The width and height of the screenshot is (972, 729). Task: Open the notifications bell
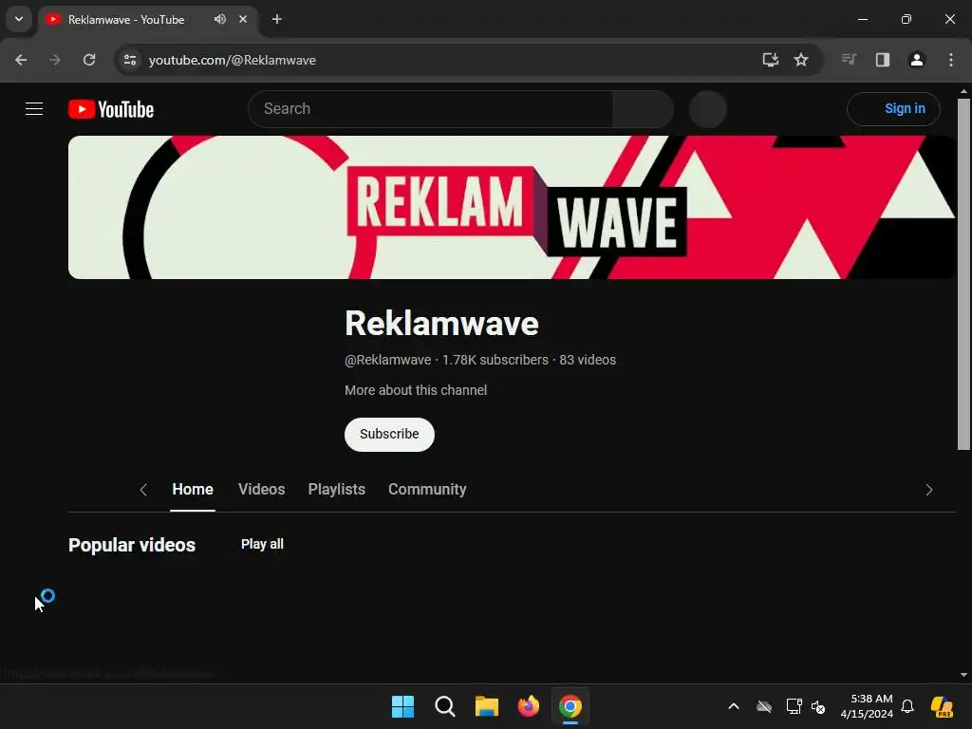click(907, 706)
